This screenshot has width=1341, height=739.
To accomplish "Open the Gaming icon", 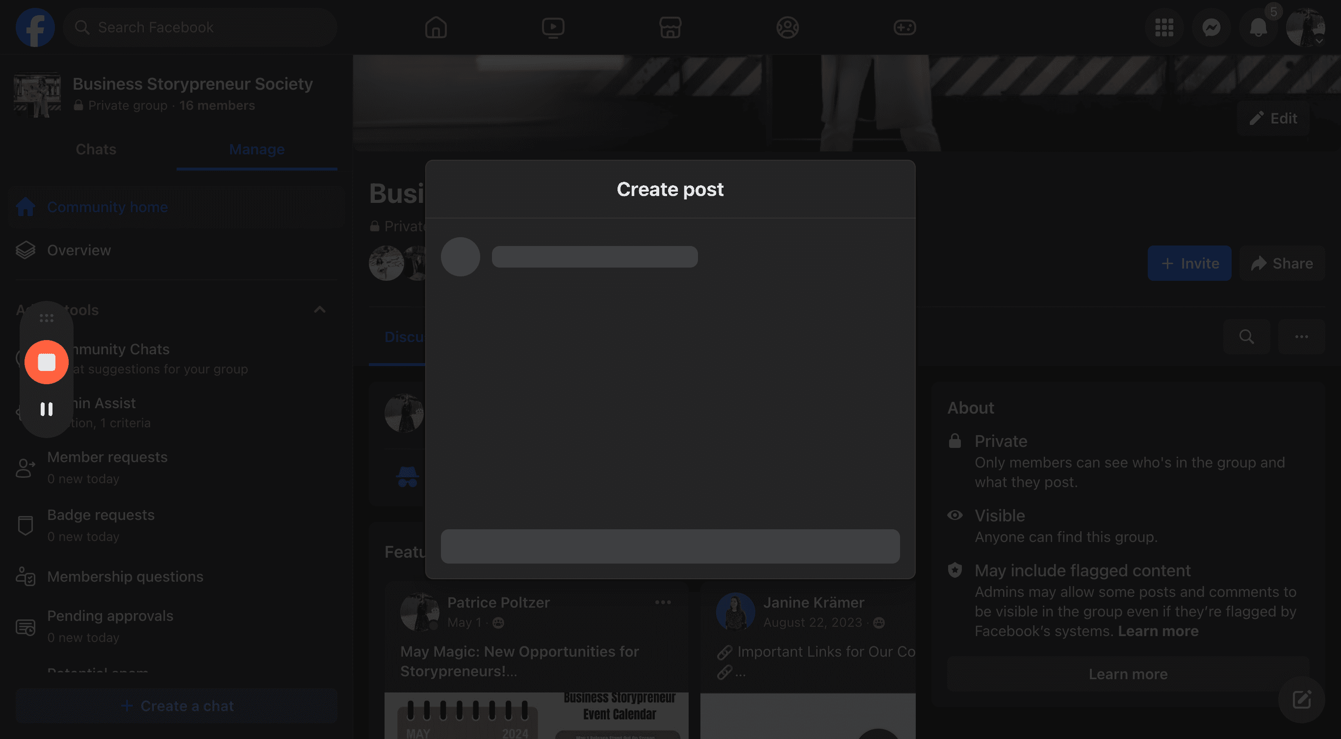I will (x=904, y=27).
